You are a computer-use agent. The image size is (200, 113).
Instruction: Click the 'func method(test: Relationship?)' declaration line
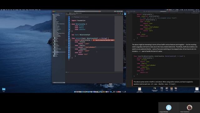(90, 38)
